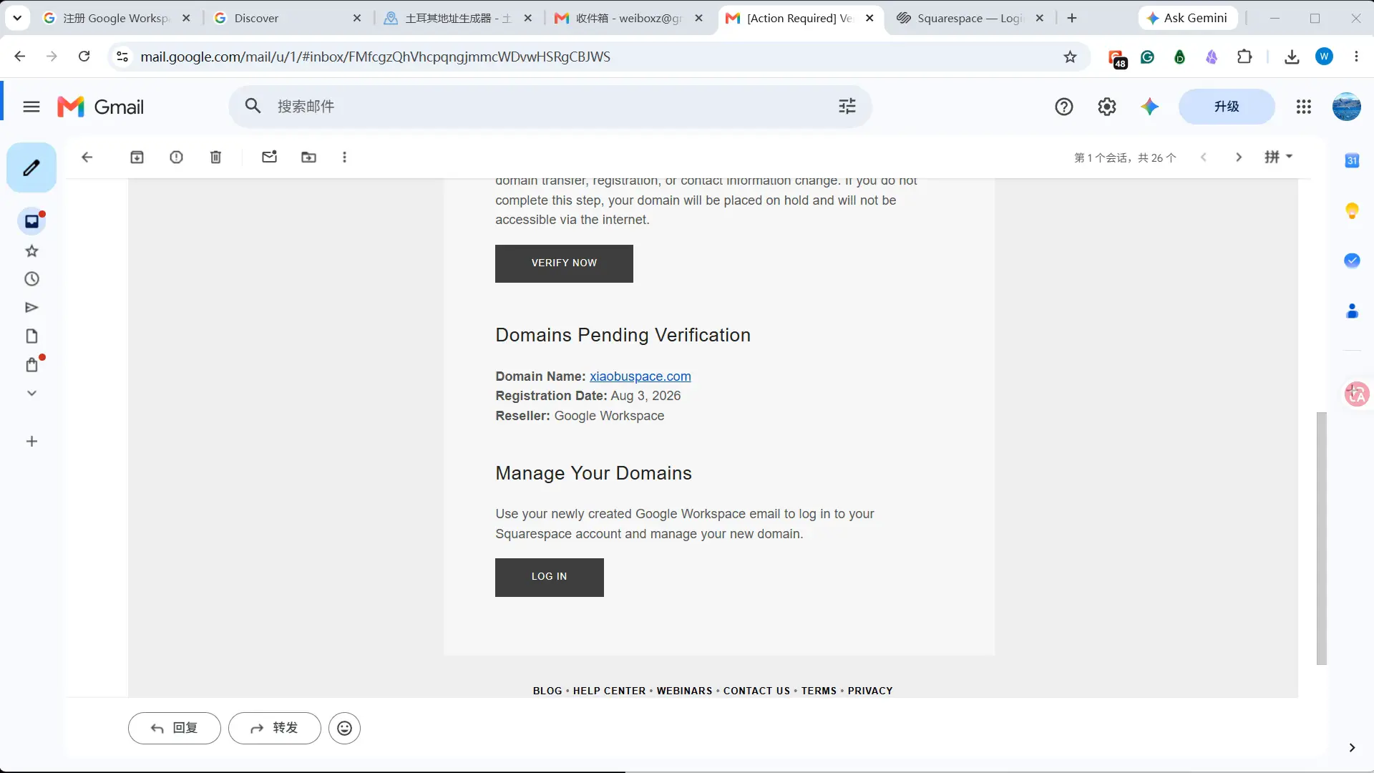The width and height of the screenshot is (1374, 773).
Task: Open the WEBINARS footer link
Action: (x=684, y=691)
